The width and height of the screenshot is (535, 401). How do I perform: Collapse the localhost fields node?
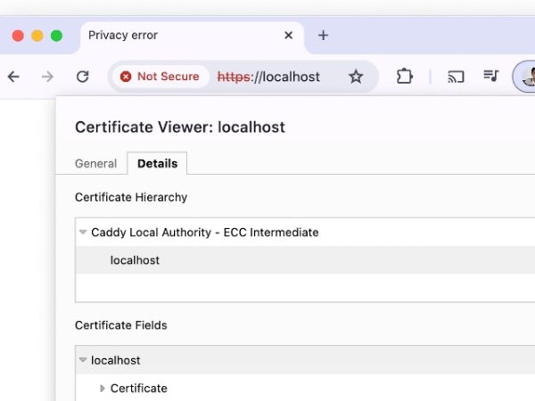tap(83, 360)
